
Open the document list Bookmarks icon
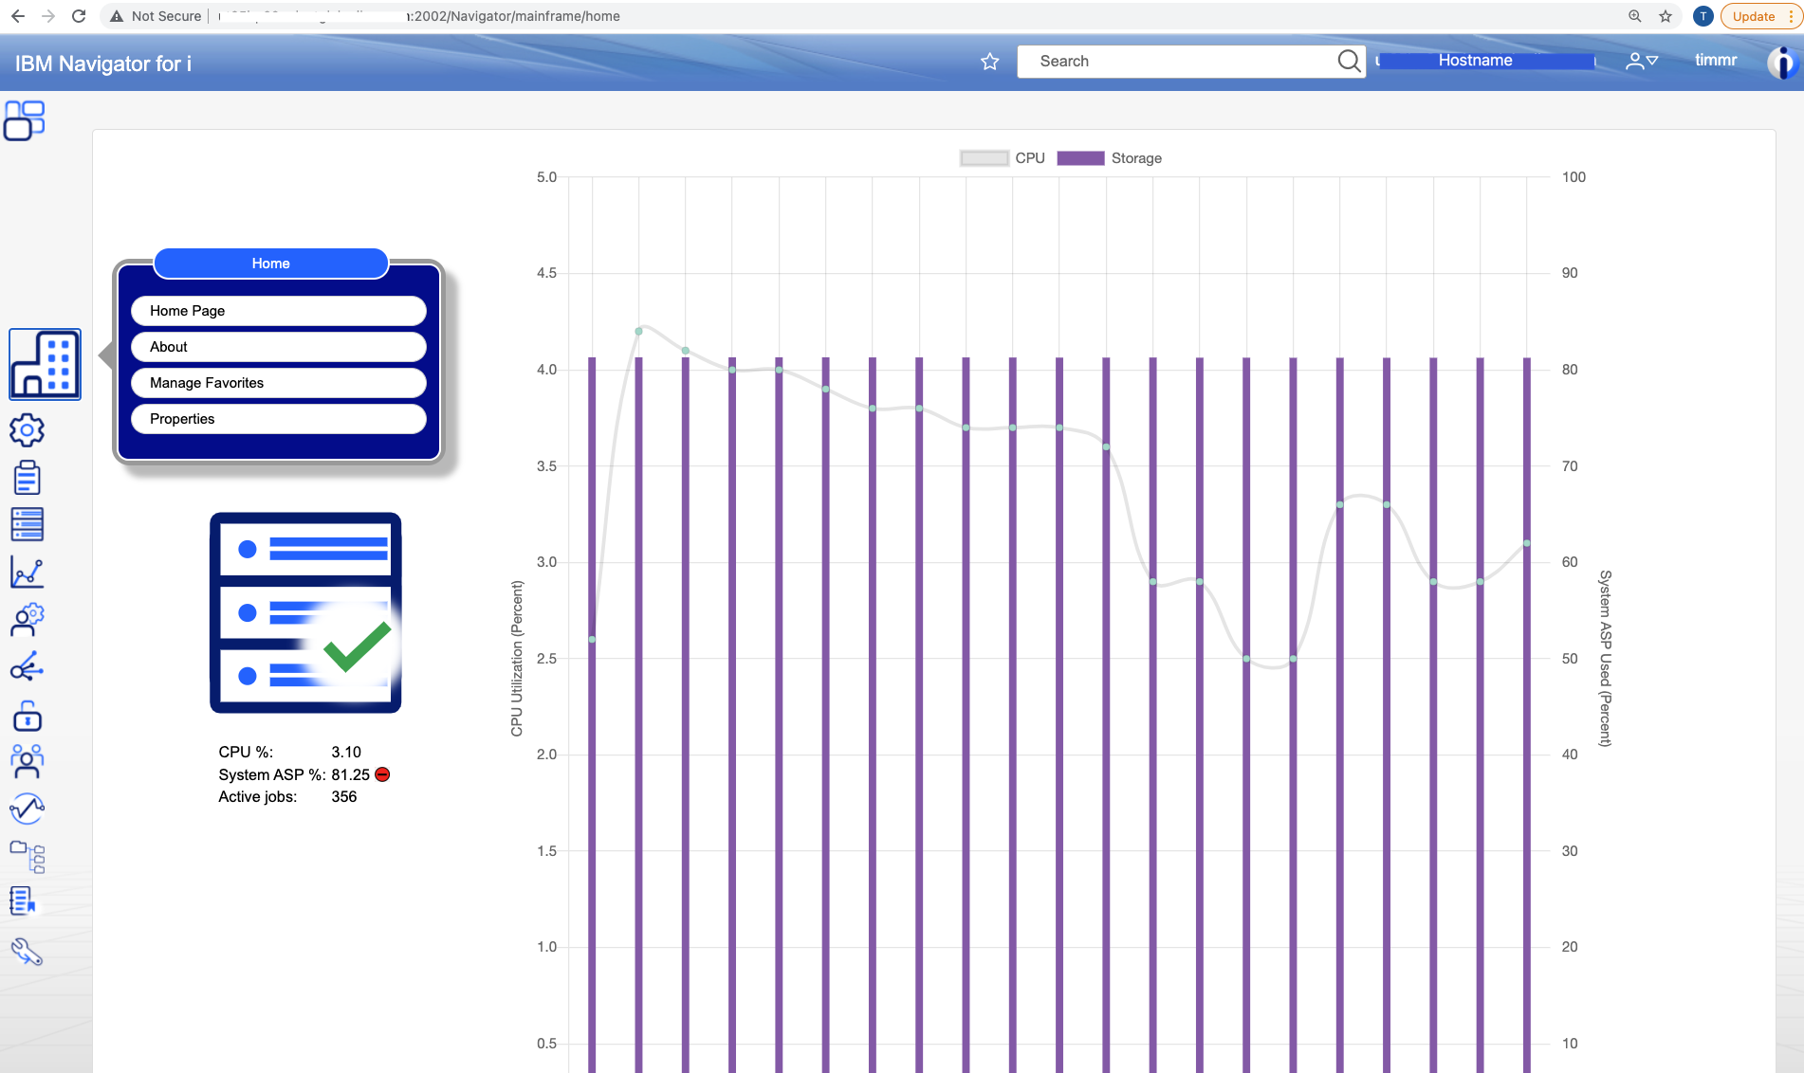[23, 901]
